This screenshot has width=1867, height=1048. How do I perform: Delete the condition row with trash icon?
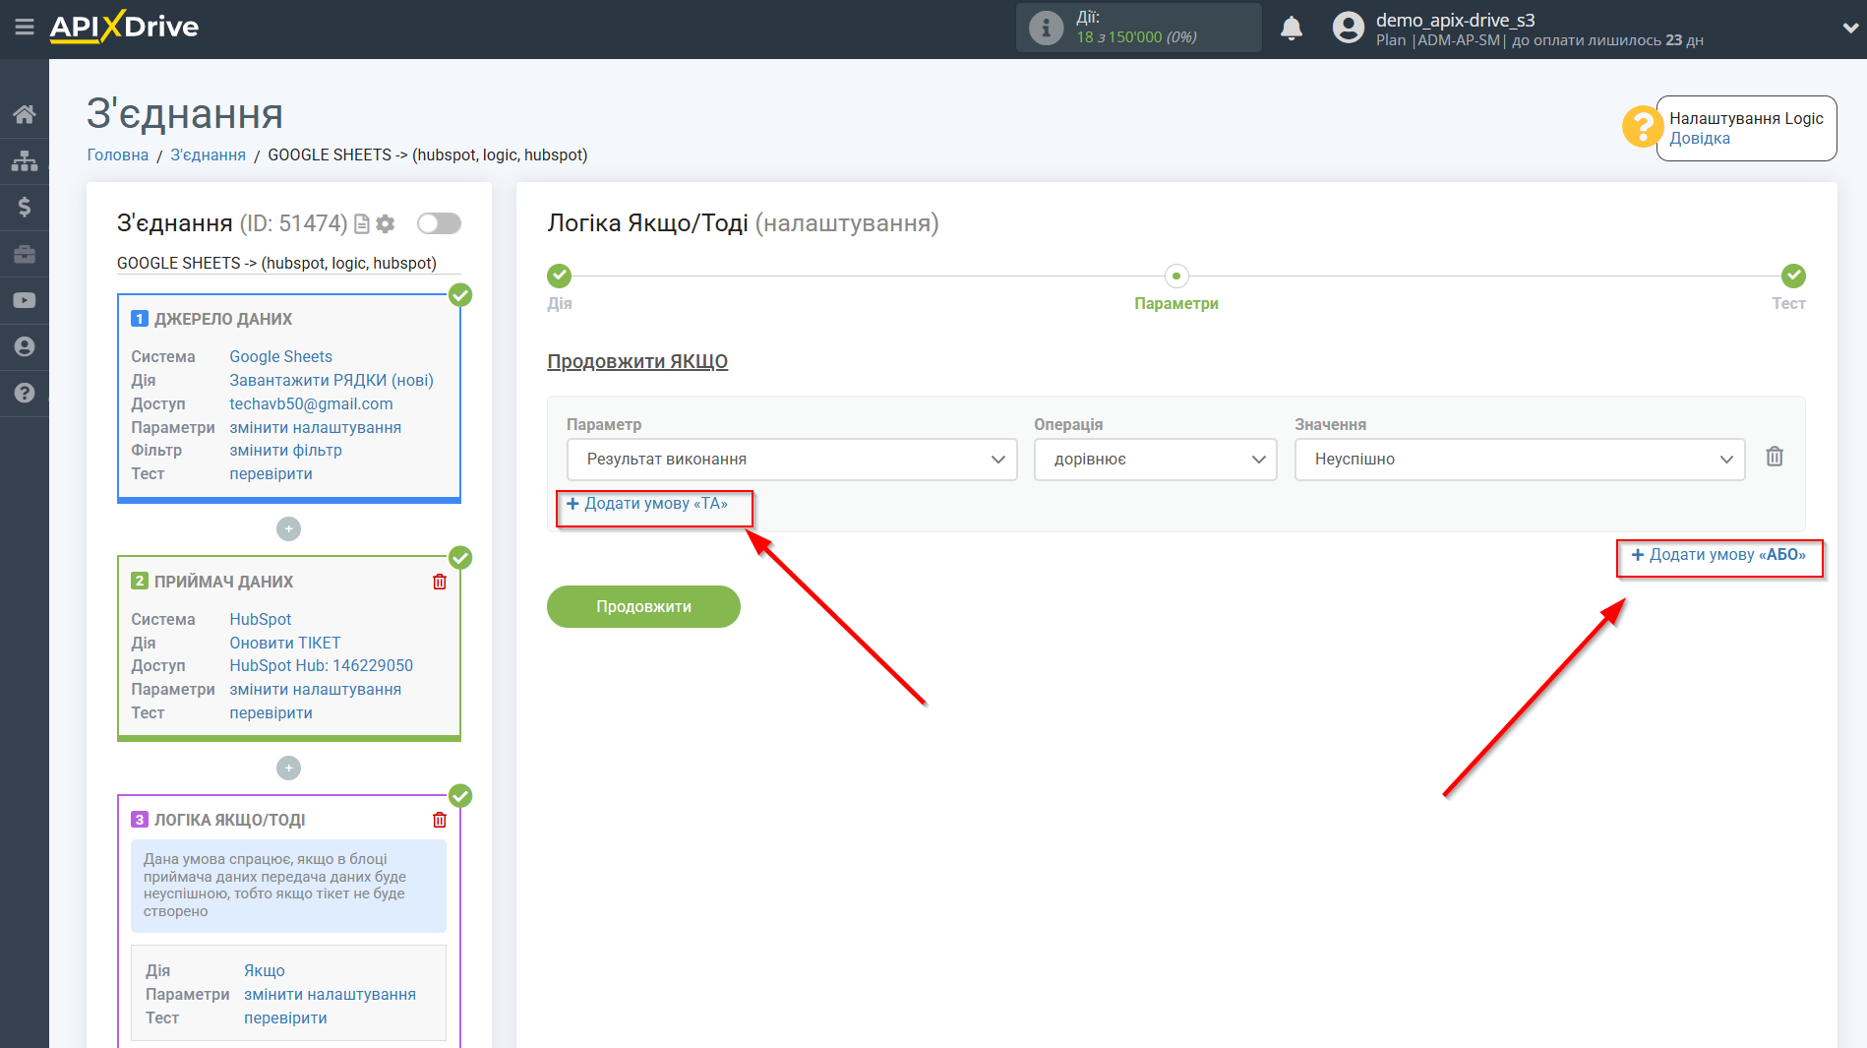pyautogui.click(x=1775, y=457)
